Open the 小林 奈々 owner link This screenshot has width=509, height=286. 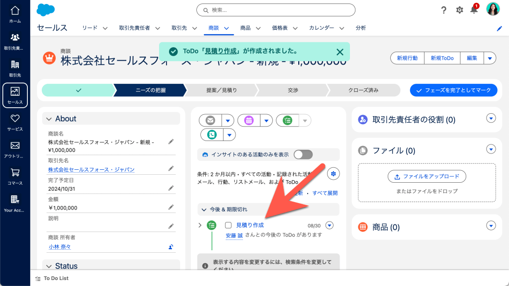point(60,247)
